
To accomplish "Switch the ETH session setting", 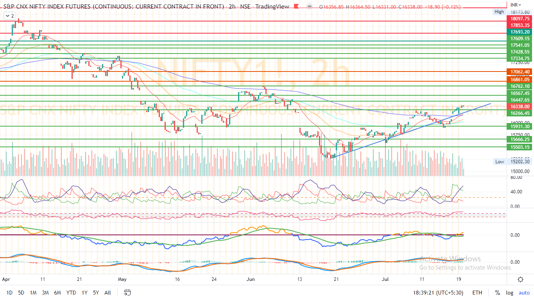I will (477, 293).
